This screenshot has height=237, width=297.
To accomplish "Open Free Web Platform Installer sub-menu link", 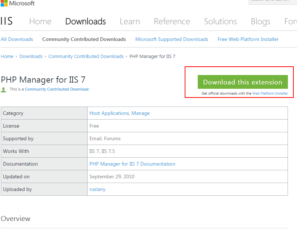I will coord(248,39).
